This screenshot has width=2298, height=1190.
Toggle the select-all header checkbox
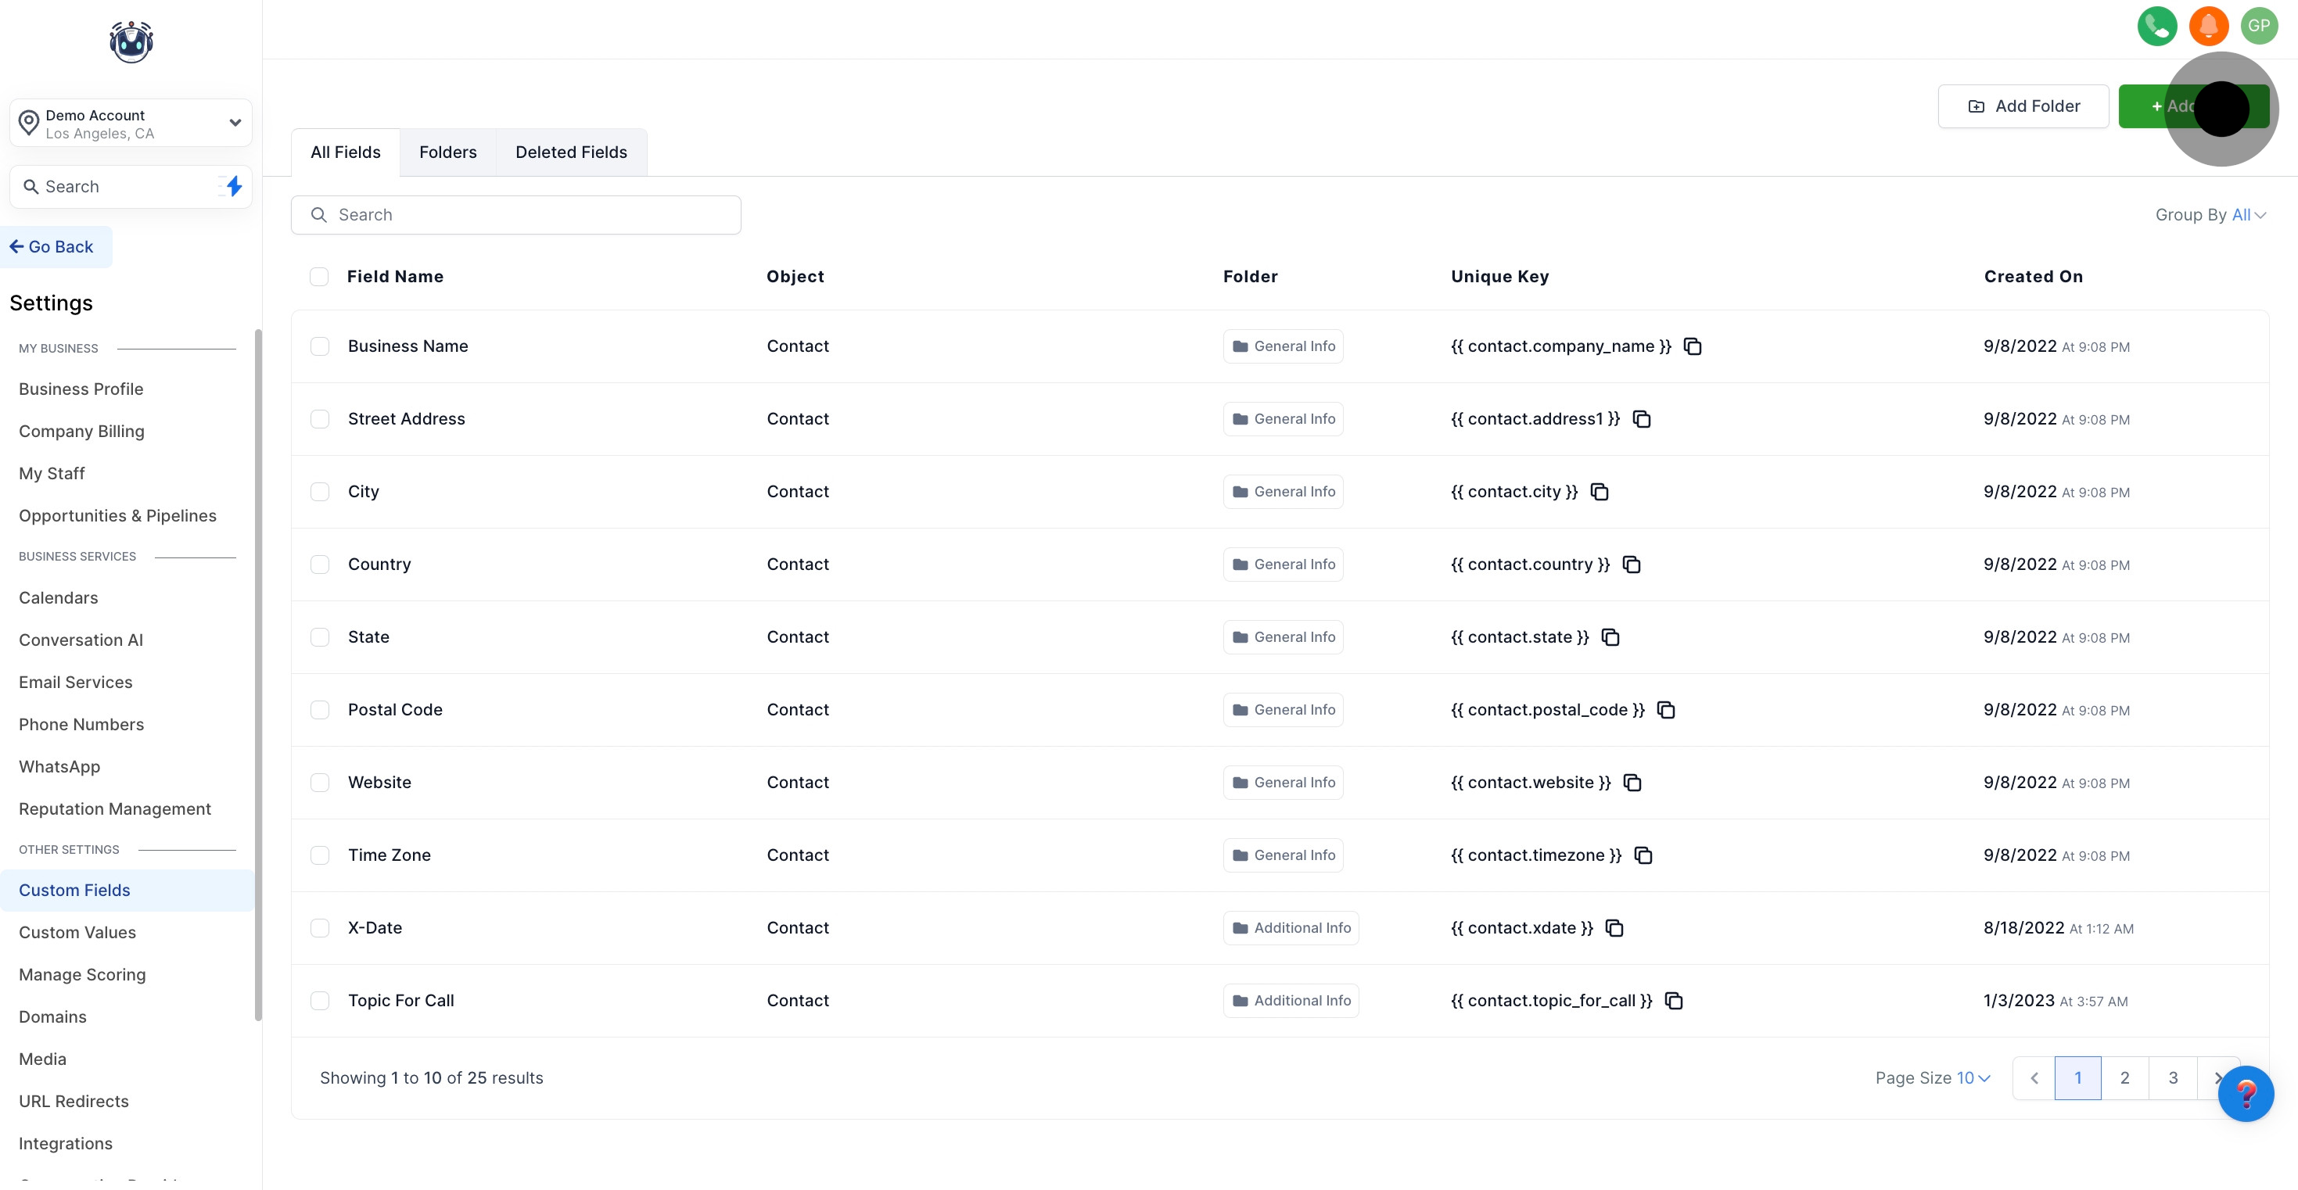pos(318,277)
